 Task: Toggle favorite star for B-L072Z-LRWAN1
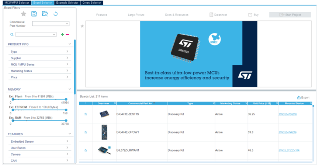coord(86,150)
